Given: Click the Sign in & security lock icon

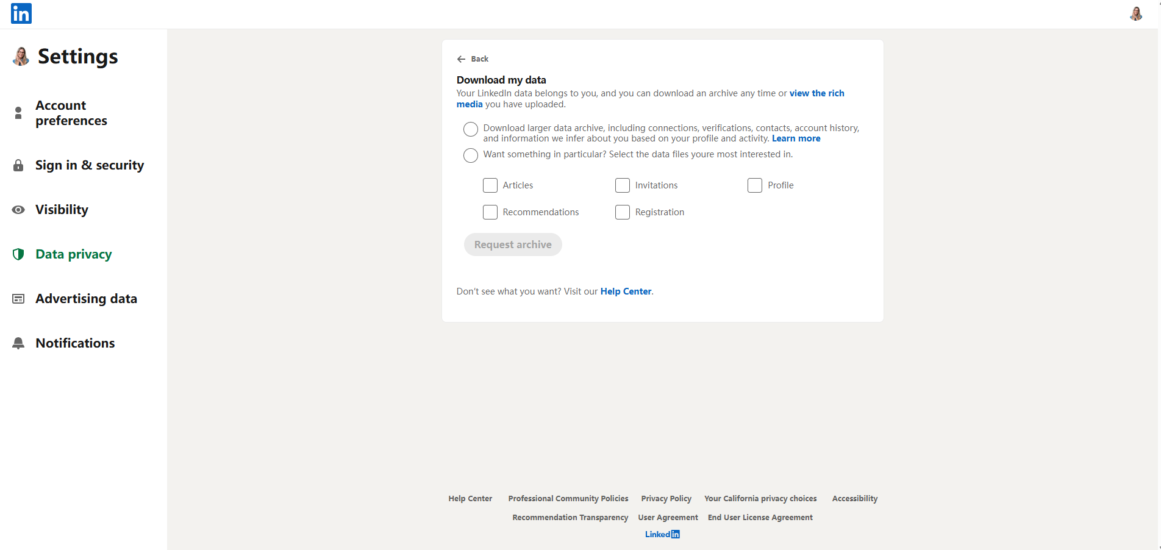Looking at the screenshot, I should click(18, 165).
